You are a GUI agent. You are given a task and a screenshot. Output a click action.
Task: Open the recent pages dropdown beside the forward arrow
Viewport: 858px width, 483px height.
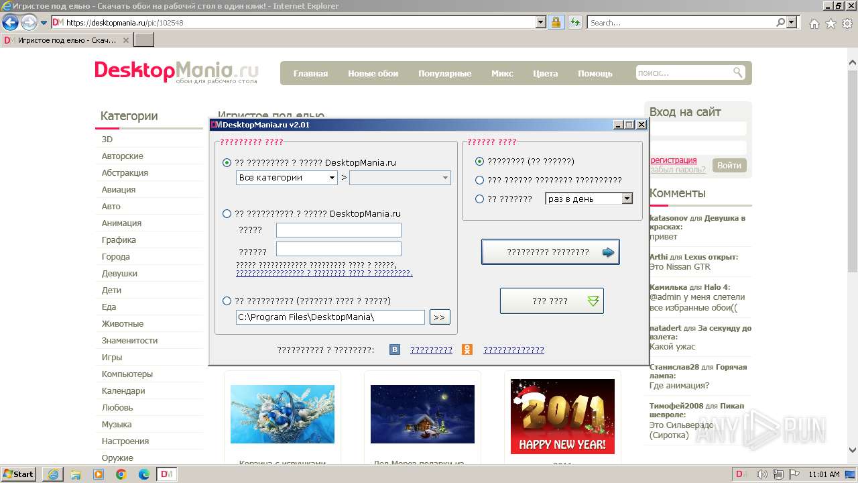coord(44,23)
